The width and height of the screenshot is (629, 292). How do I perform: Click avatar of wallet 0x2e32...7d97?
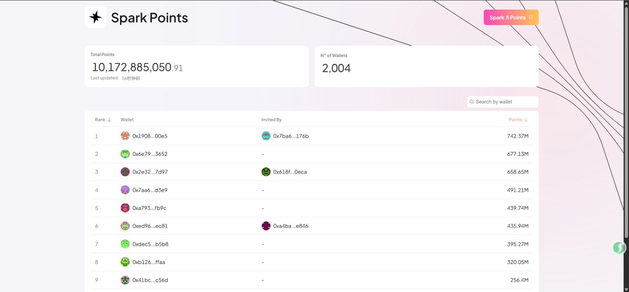coord(125,172)
